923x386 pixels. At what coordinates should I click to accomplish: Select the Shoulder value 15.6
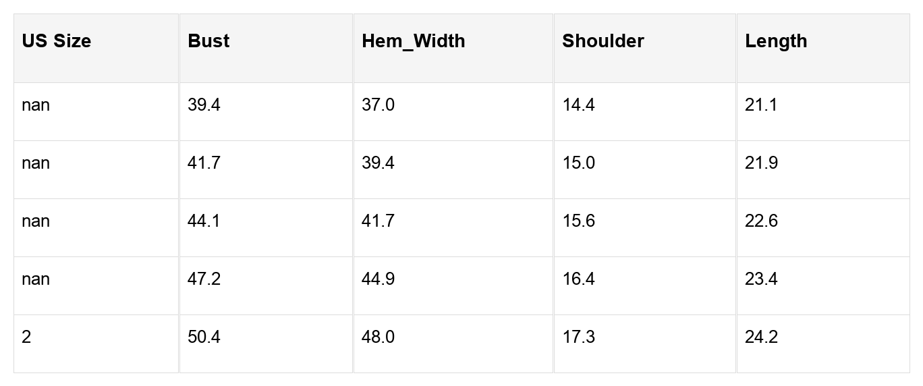[579, 221]
